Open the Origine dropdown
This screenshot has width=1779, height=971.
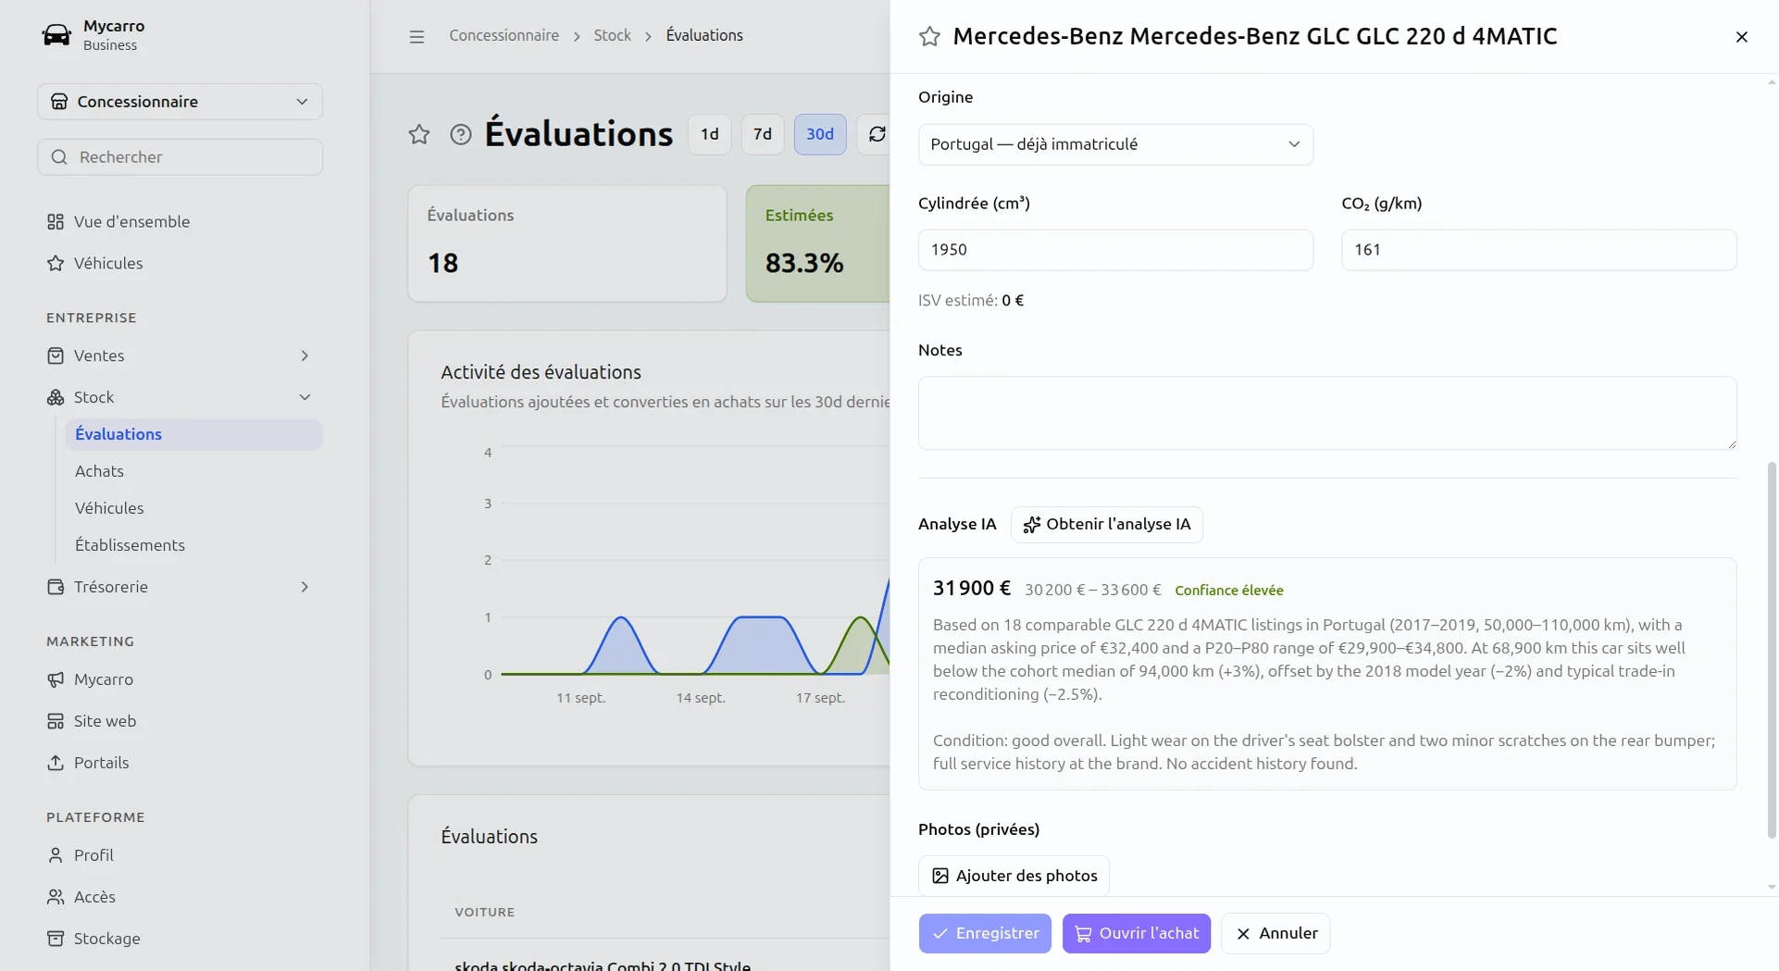click(x=1115, y=144)
